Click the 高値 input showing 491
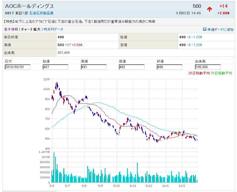The height and width of the screenshot is (192, 237). (x=94, y=67)
